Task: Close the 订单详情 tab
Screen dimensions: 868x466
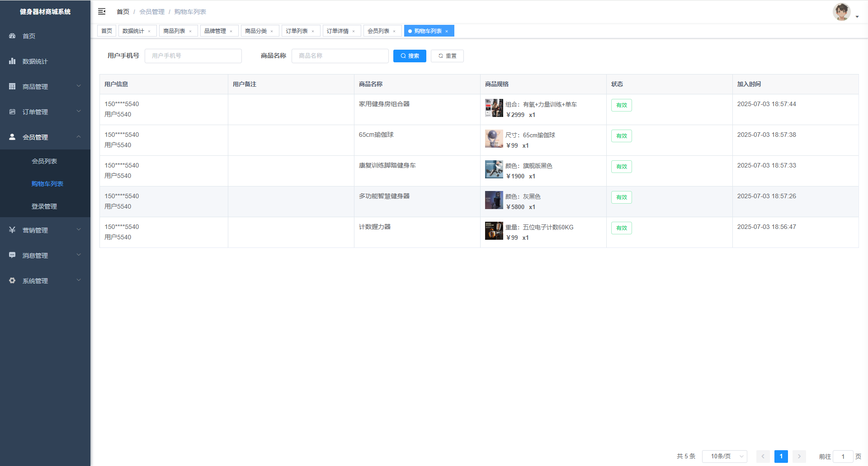Action: coord(354,31)
